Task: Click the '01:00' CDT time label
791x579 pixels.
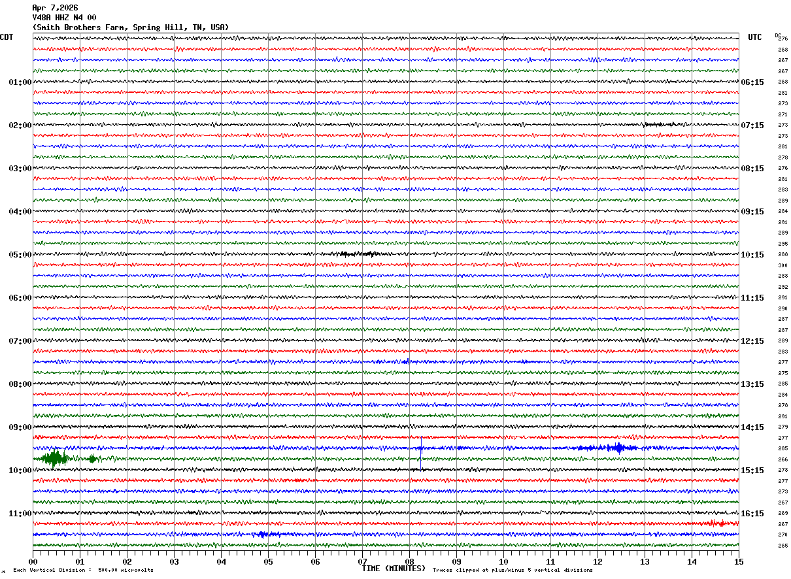Action: click(x=20, y=82)
